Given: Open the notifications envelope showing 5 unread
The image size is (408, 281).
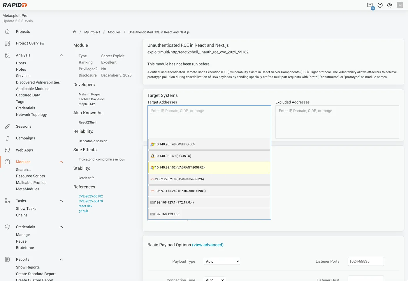Looking at the screenshot, I should pos(370,5).
